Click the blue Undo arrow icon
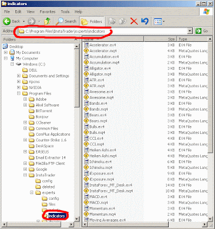 145,21
